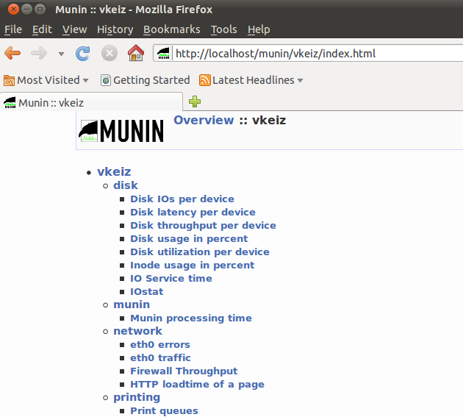Click the Getting Started page icon
Image resolution: width=463 pixels, height=417 pixels.
(x=106, y=80)
